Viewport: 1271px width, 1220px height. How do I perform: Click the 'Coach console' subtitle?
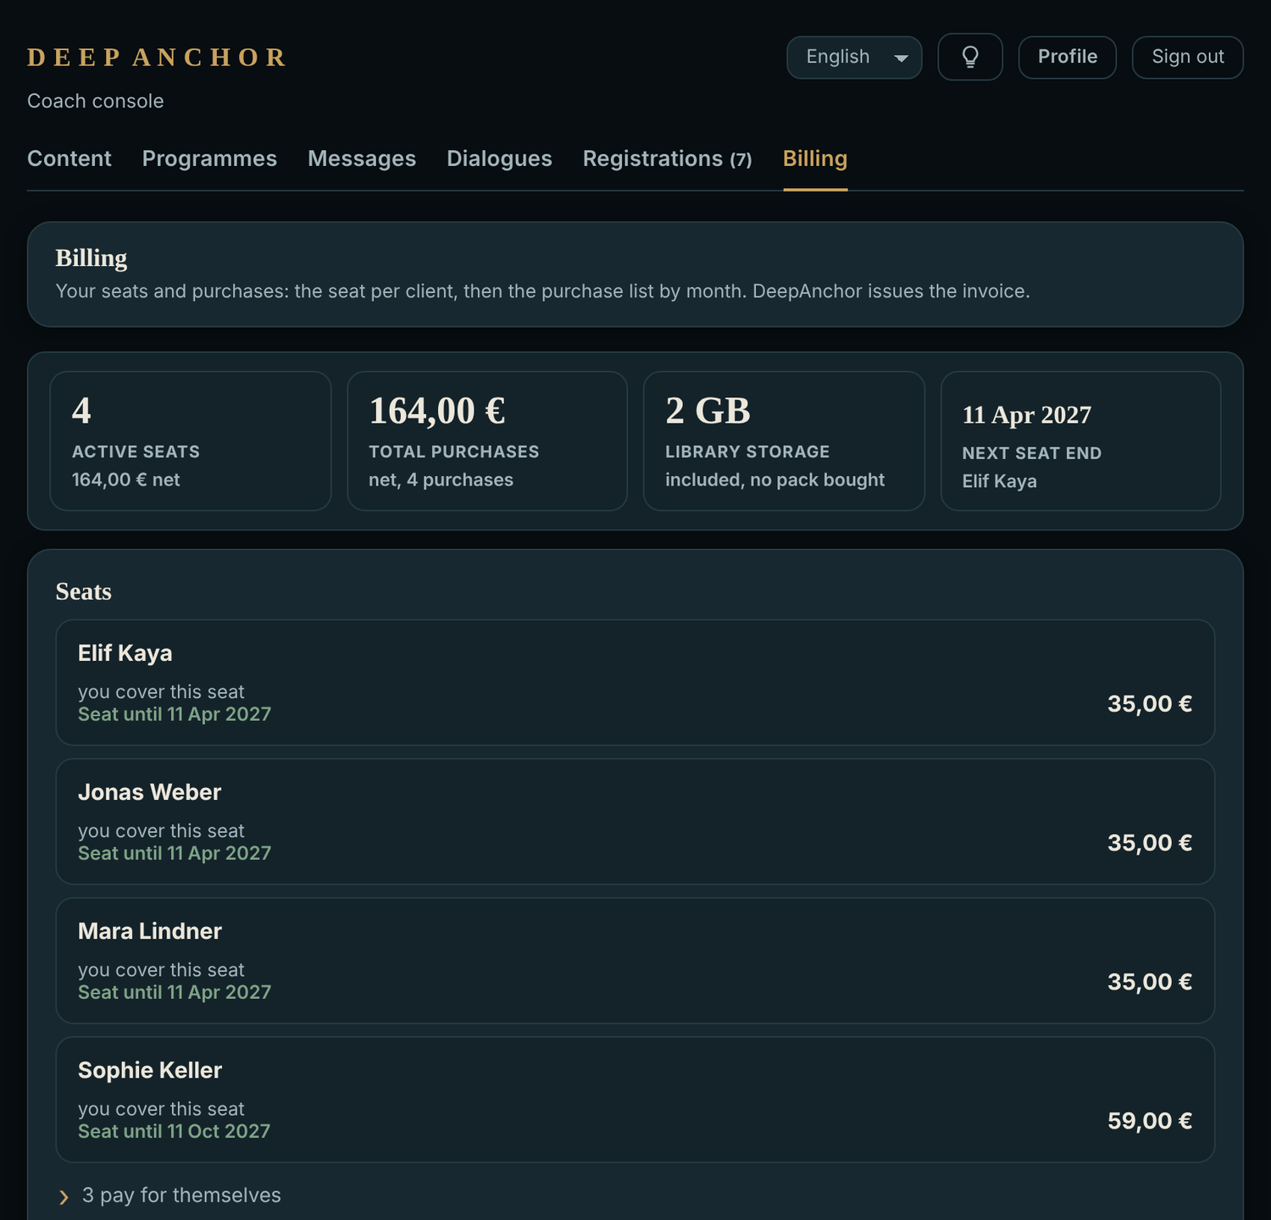coord(96,101)
